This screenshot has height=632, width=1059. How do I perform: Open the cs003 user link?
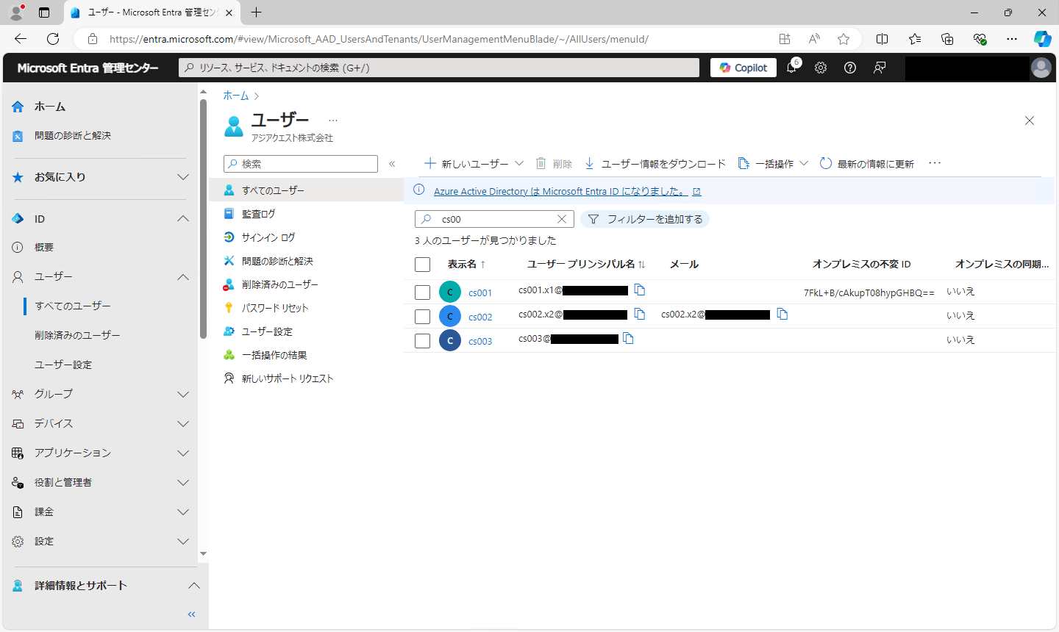(x=480, y=341)
